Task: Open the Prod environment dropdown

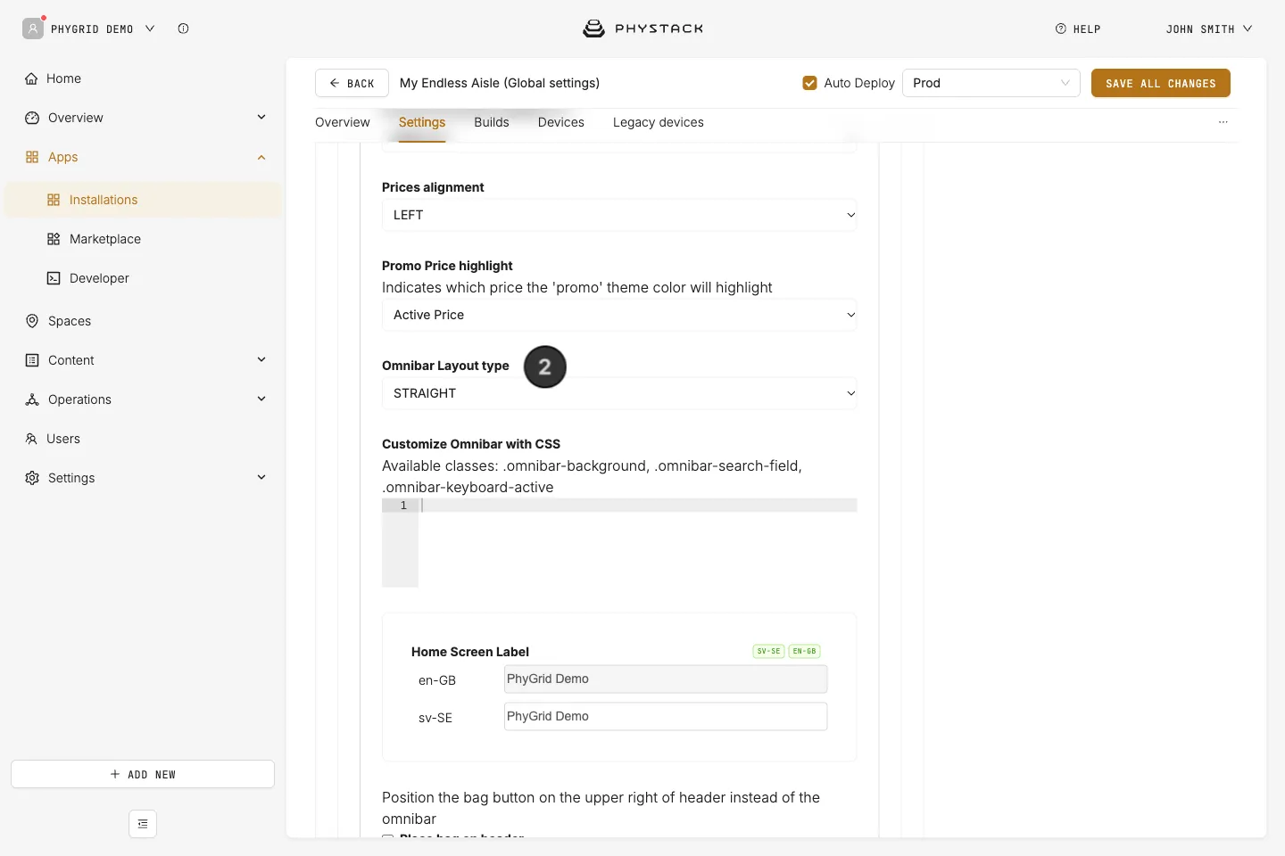Action: (x=991, y=83)
